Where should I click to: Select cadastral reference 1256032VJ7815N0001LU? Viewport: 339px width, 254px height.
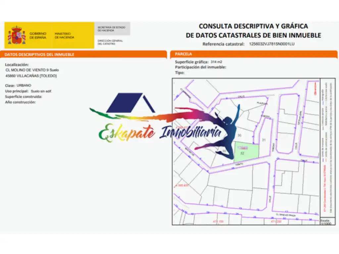coord(271,44)
